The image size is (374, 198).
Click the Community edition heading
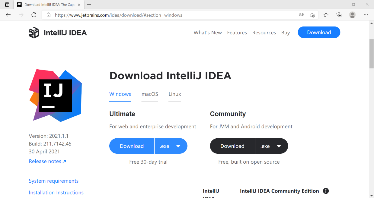pos(228,114)
